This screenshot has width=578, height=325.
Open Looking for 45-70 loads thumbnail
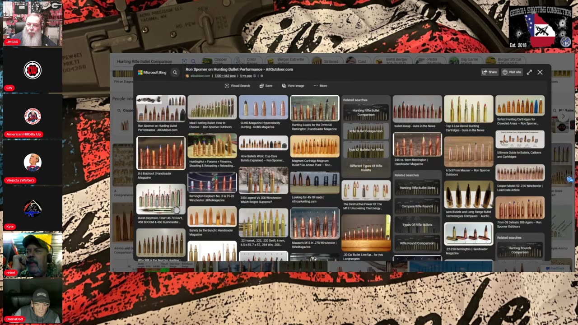[x=315, y=182]
